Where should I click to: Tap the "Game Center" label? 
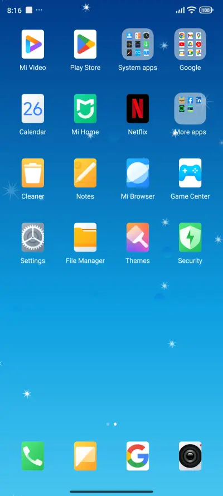190,196
